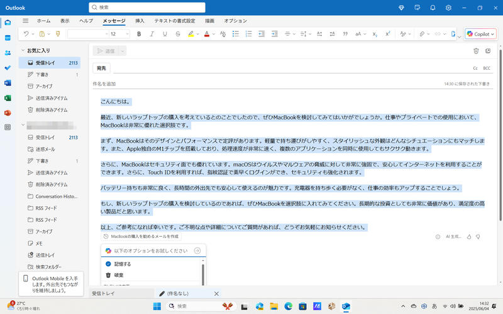This screenshot has width=503, height=314.
Task: Launch Word from the left rail
Action: (x=8, y=83)
